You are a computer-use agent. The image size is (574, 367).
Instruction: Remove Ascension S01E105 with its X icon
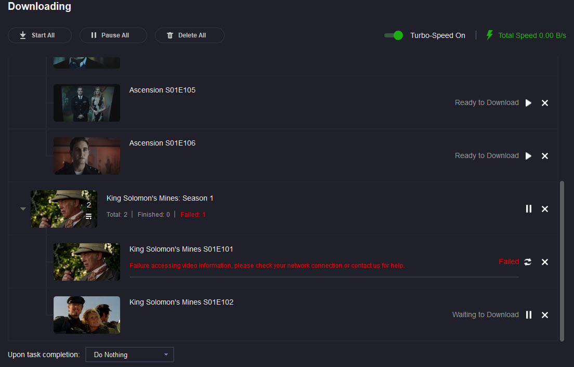[545, 103]
